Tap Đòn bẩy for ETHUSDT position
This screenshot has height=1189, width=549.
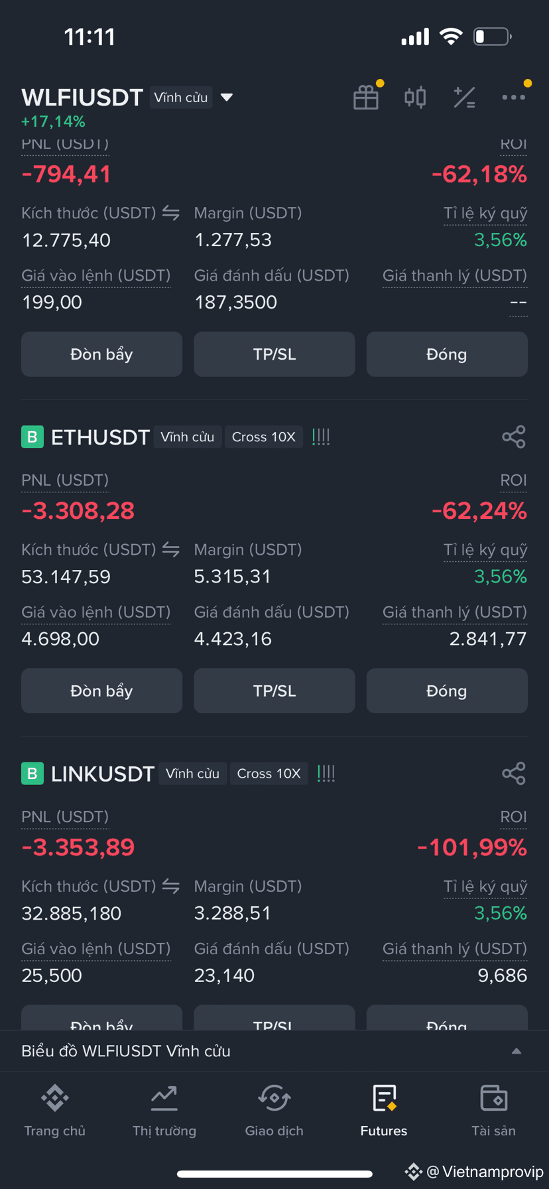(x=101, y=691)
